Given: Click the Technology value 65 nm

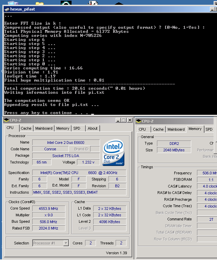Looking at the screenshot, I should click(x=42, y=162).
